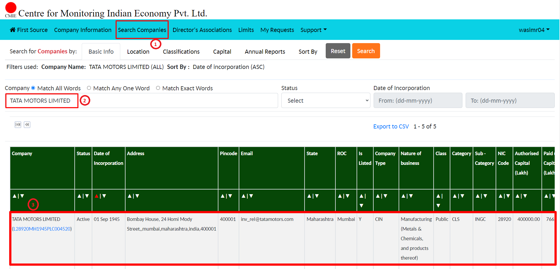Sort State column ascending
This screenshot has width=560, height=269.
pyautogui.click(x=309, y=196)
